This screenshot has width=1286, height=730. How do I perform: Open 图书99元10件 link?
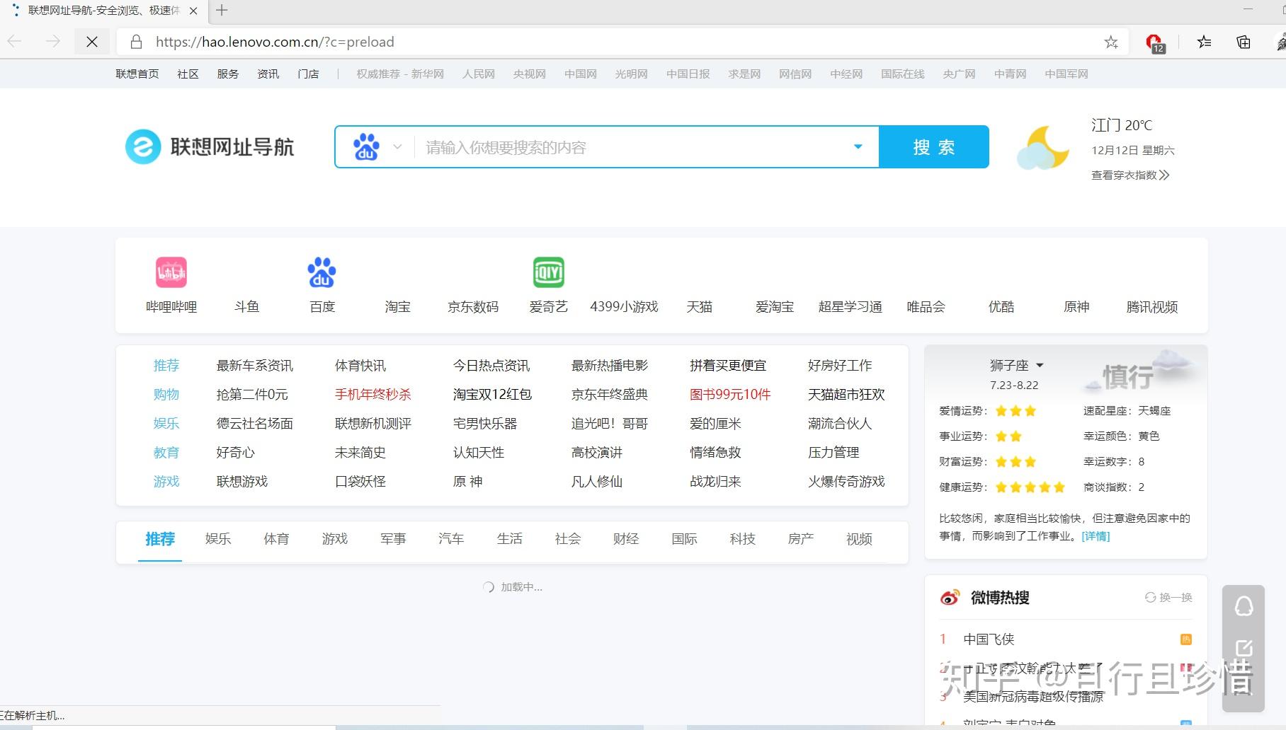[730, 394]
